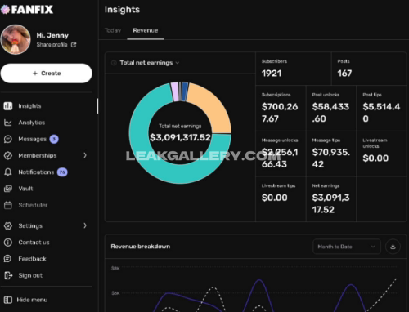This screenshot has width=409, height=312.
Task: Click the Create button
Action: (47, 74)
